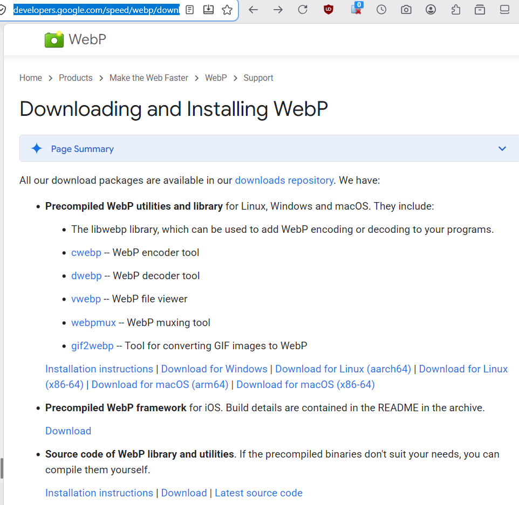Open the dwebp decoder tool link
The image size is (519, 505).
[86, 275]
